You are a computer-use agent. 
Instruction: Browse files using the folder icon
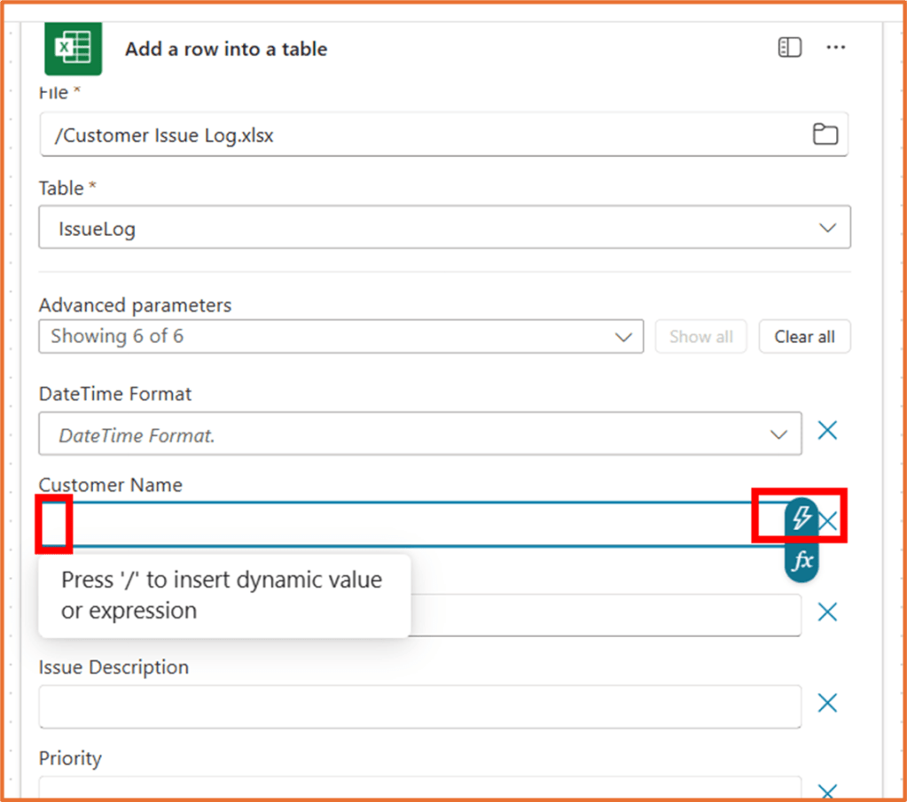coord(825,134)
